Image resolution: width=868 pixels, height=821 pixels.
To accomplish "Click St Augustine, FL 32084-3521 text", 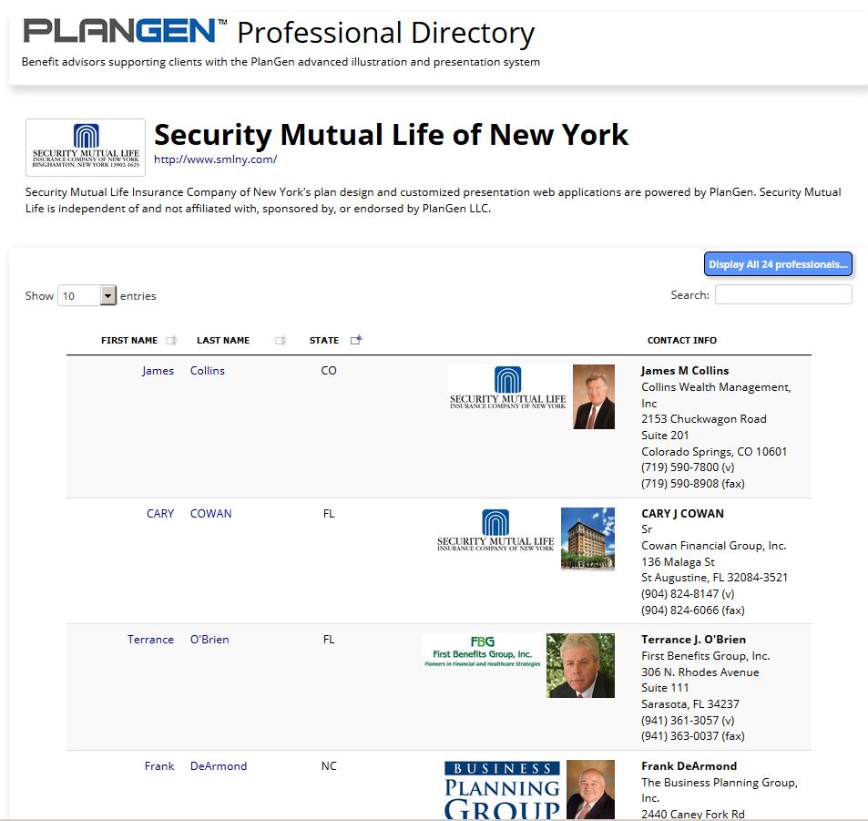I will [x=714, y=577].
